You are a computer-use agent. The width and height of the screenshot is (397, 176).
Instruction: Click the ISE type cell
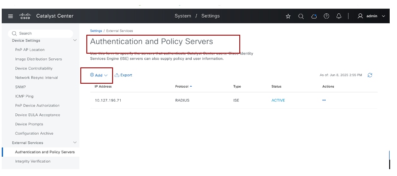click(x=236, y=100)
